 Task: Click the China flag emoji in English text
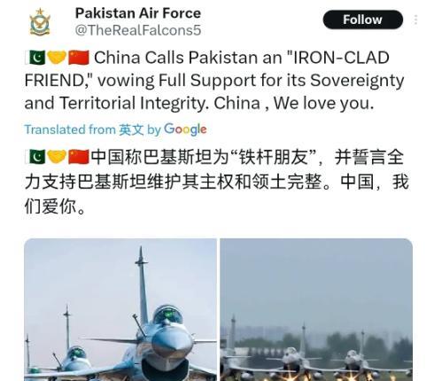click(x=79, y=58)
